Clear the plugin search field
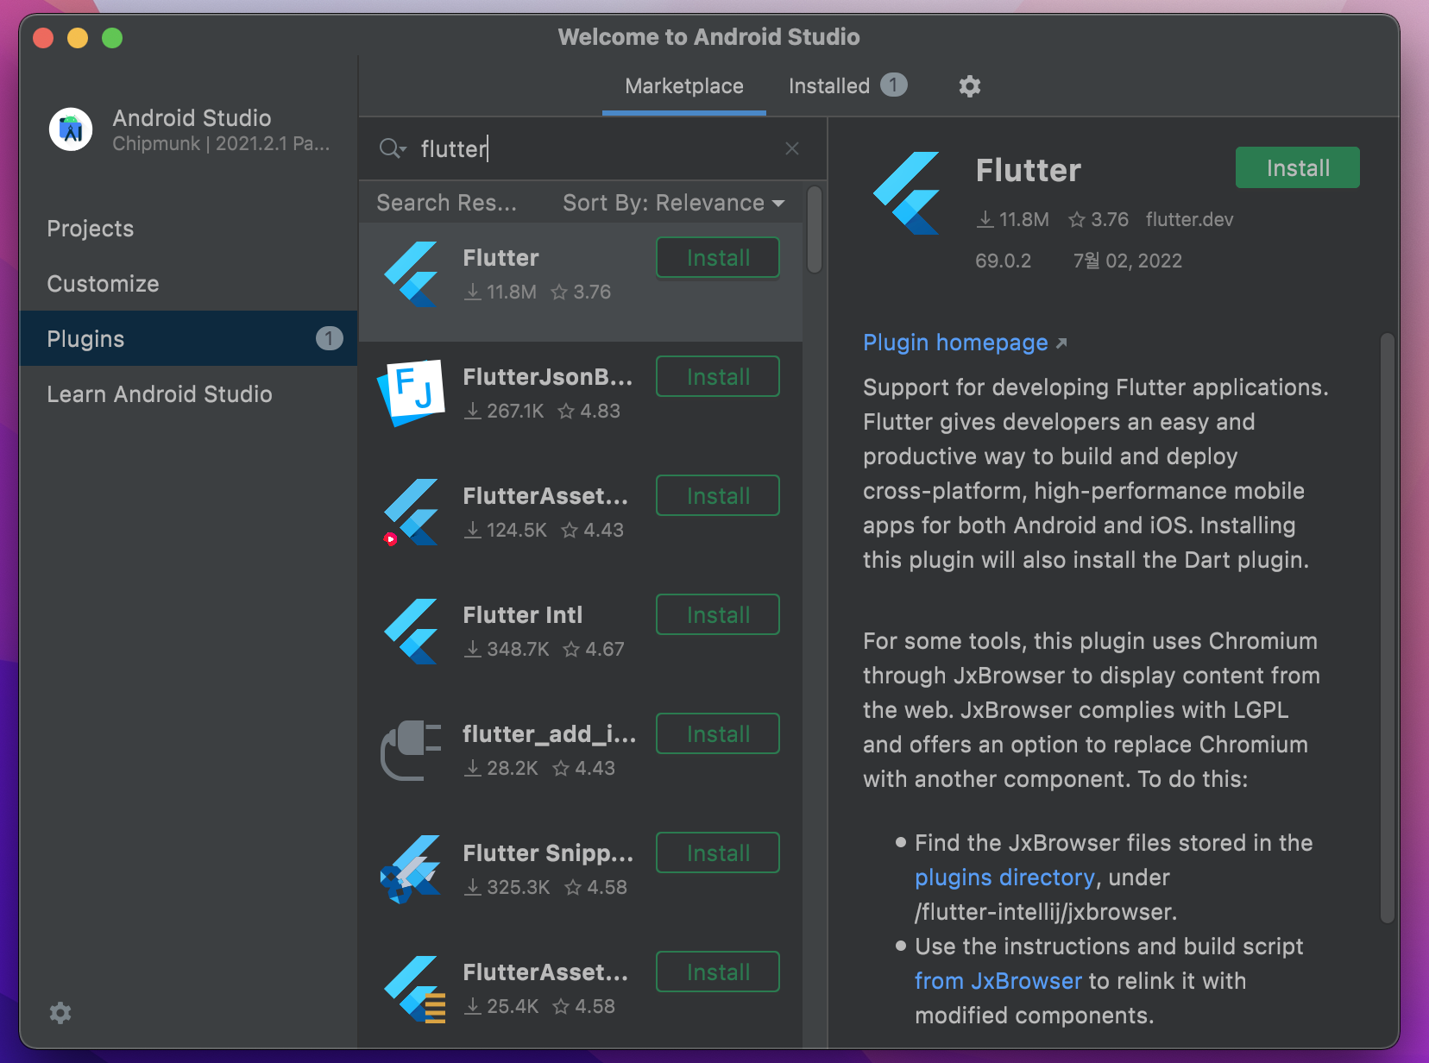This screenshot has width=1429, height=1063. point(792,148)
